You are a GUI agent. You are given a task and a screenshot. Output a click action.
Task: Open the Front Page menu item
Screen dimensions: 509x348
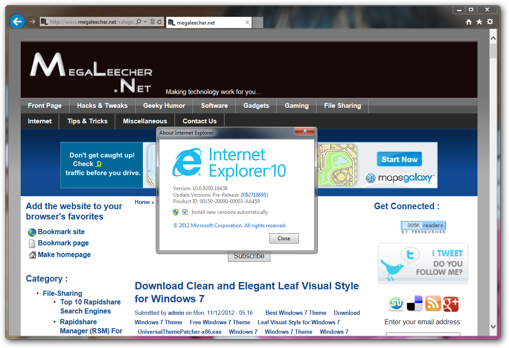[45, 105]
